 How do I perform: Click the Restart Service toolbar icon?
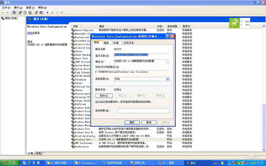(x=62, y=12)
